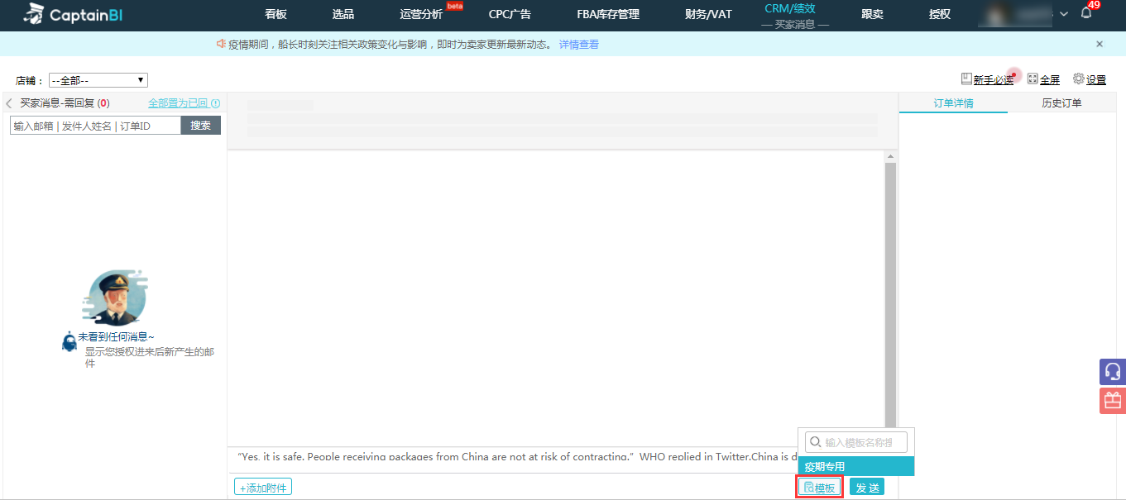Collapse buyer messages panel with left chevron
Image resolution: width=1126 pixels, height=500 pixels.
pos(9,103)
